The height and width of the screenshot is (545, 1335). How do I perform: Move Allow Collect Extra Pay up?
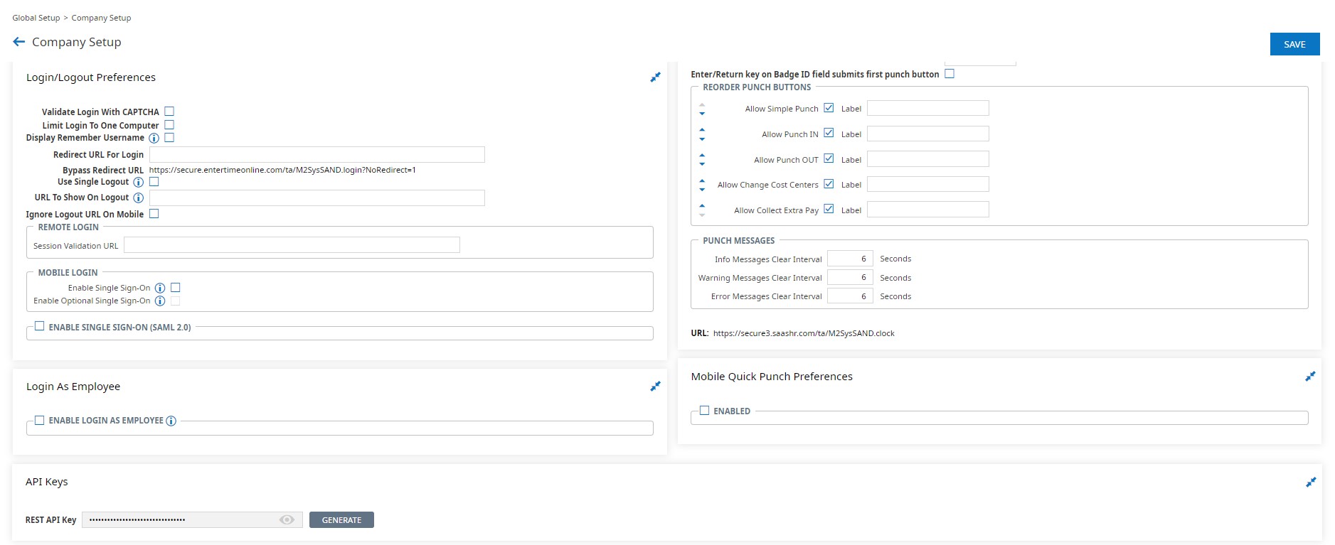(x=702, y=206)
